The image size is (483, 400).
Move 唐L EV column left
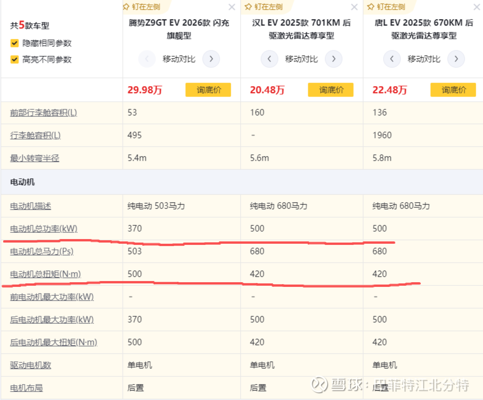[392, 59]
